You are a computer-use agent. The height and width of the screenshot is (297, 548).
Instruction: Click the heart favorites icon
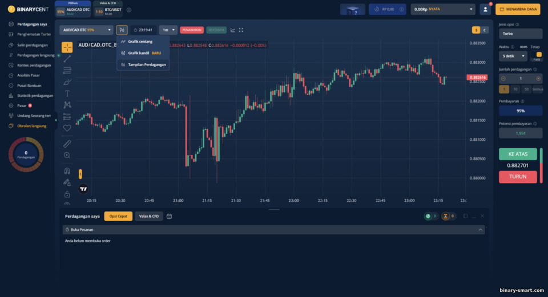point(67,128)
